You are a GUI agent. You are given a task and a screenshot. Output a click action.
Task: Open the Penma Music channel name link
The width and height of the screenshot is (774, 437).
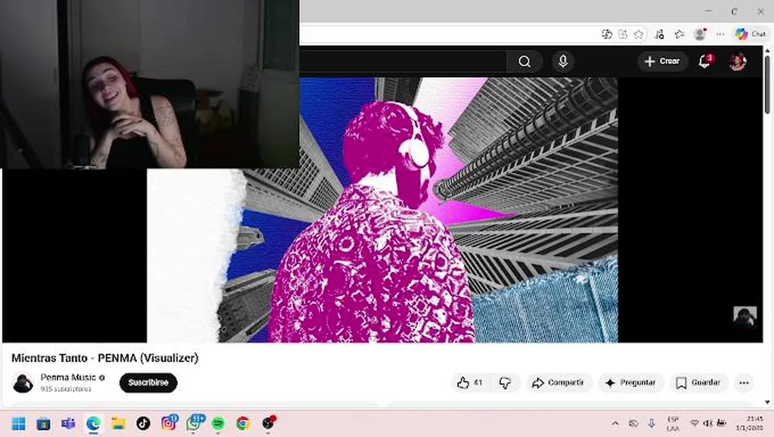coord(68,378)
